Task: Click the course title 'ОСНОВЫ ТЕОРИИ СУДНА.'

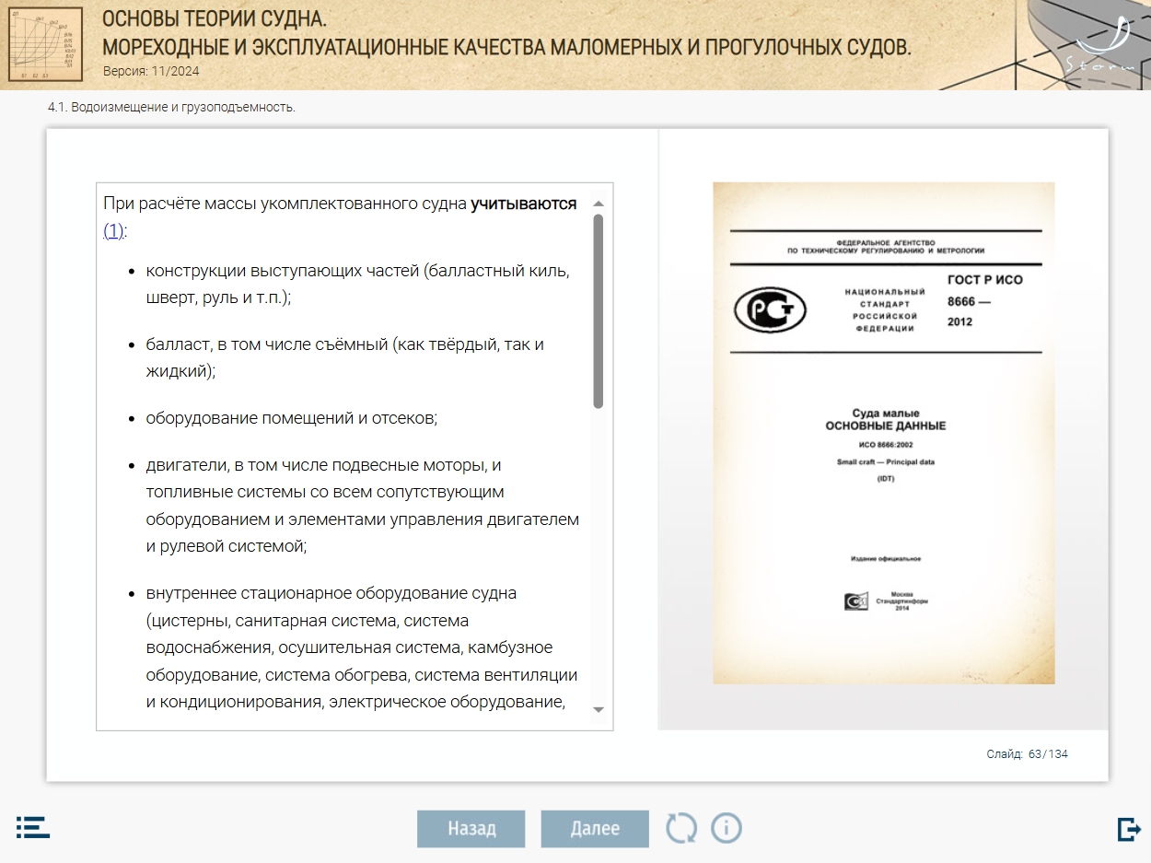Action: 214,19
